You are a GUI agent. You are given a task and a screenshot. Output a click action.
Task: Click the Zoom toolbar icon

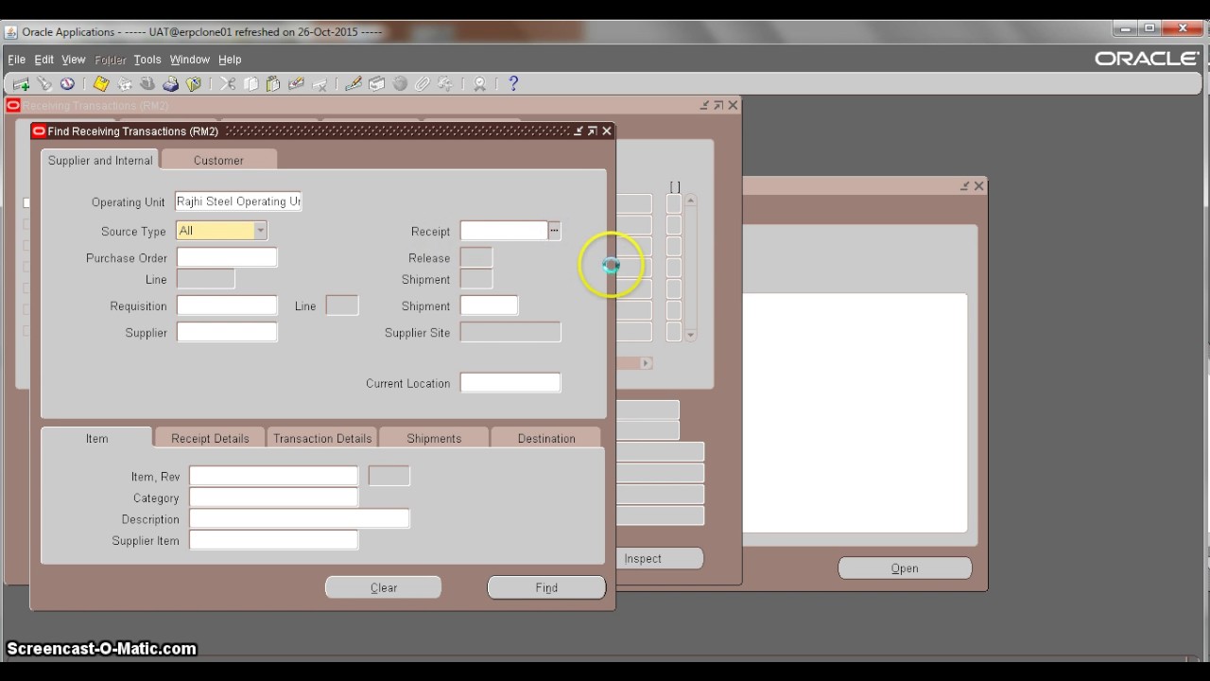click(376, 84)
